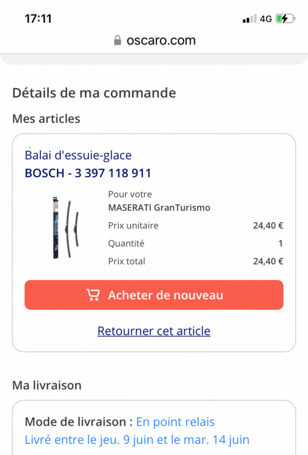Tap the cellular signal bars icon
The width and height of the screenshot is (308, 455).
249,19
